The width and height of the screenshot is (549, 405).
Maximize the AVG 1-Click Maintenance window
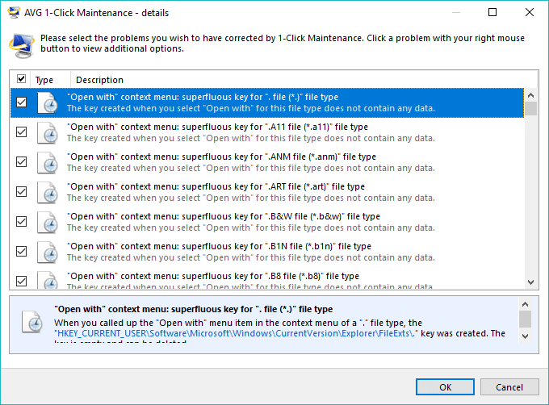point(492,12)
